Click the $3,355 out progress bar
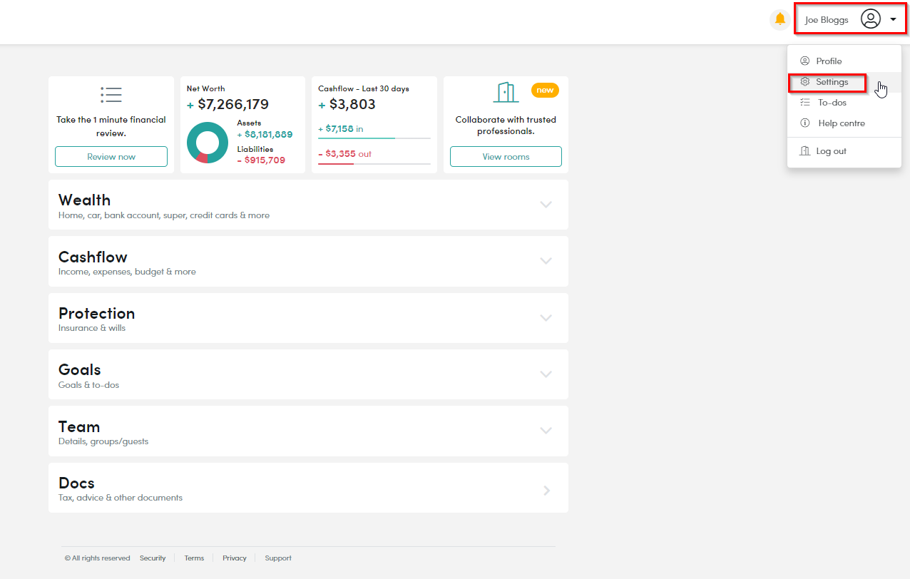Image resolution: width=910 pixels, height=579 pixels. point(374,164)
